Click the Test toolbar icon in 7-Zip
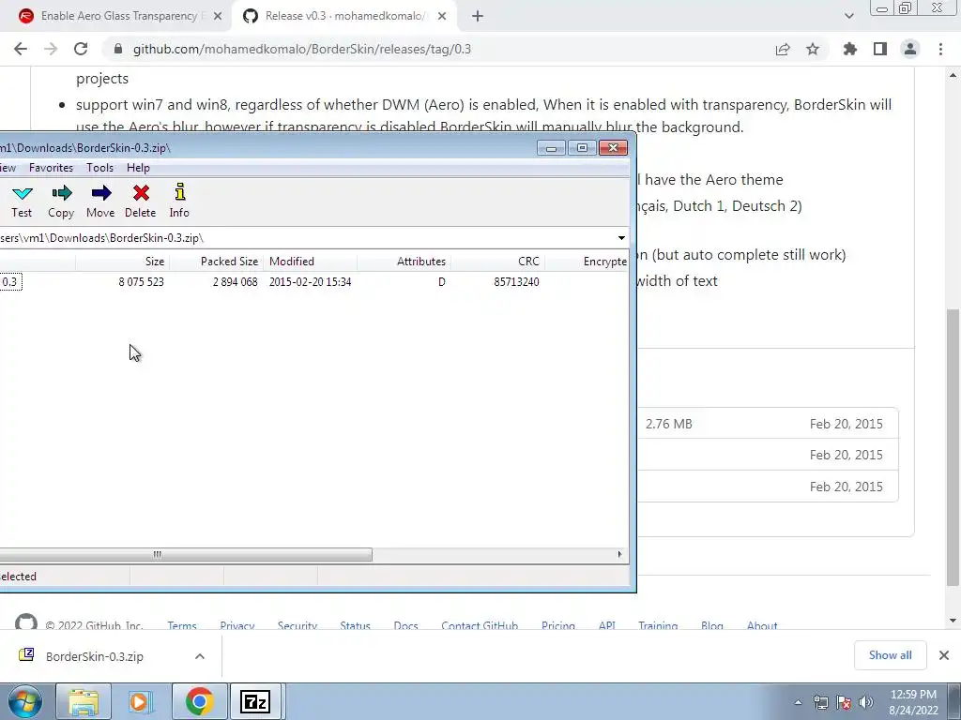Viewport: 961px width, 720px height. click(x=23, y=201)
